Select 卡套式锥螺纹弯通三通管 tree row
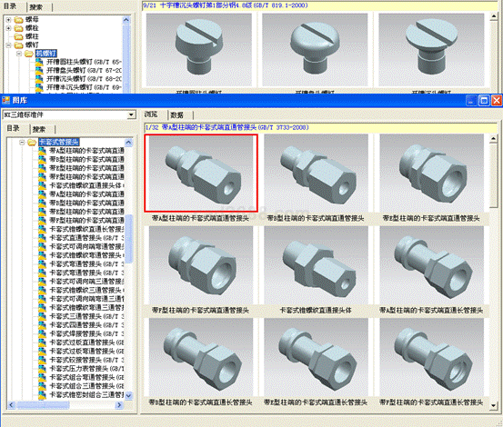The image size is (503, 427). pos(86,307)
